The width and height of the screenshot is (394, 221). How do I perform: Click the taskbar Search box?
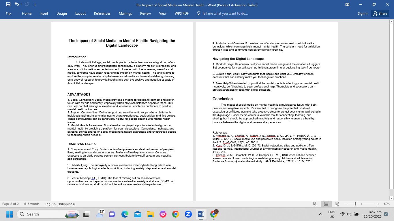pos(49,214)
